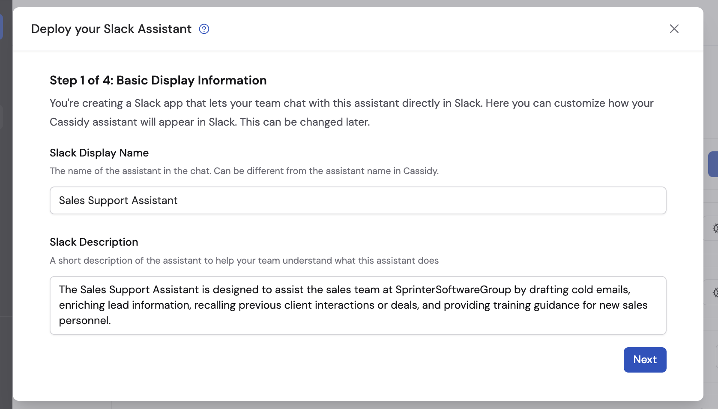Select the text 'Sales Support Assistant'

coord(118,200)
